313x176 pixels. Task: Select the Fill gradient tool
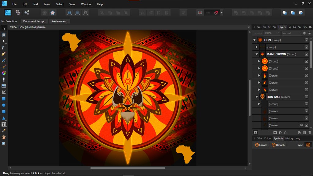[4, 73]
